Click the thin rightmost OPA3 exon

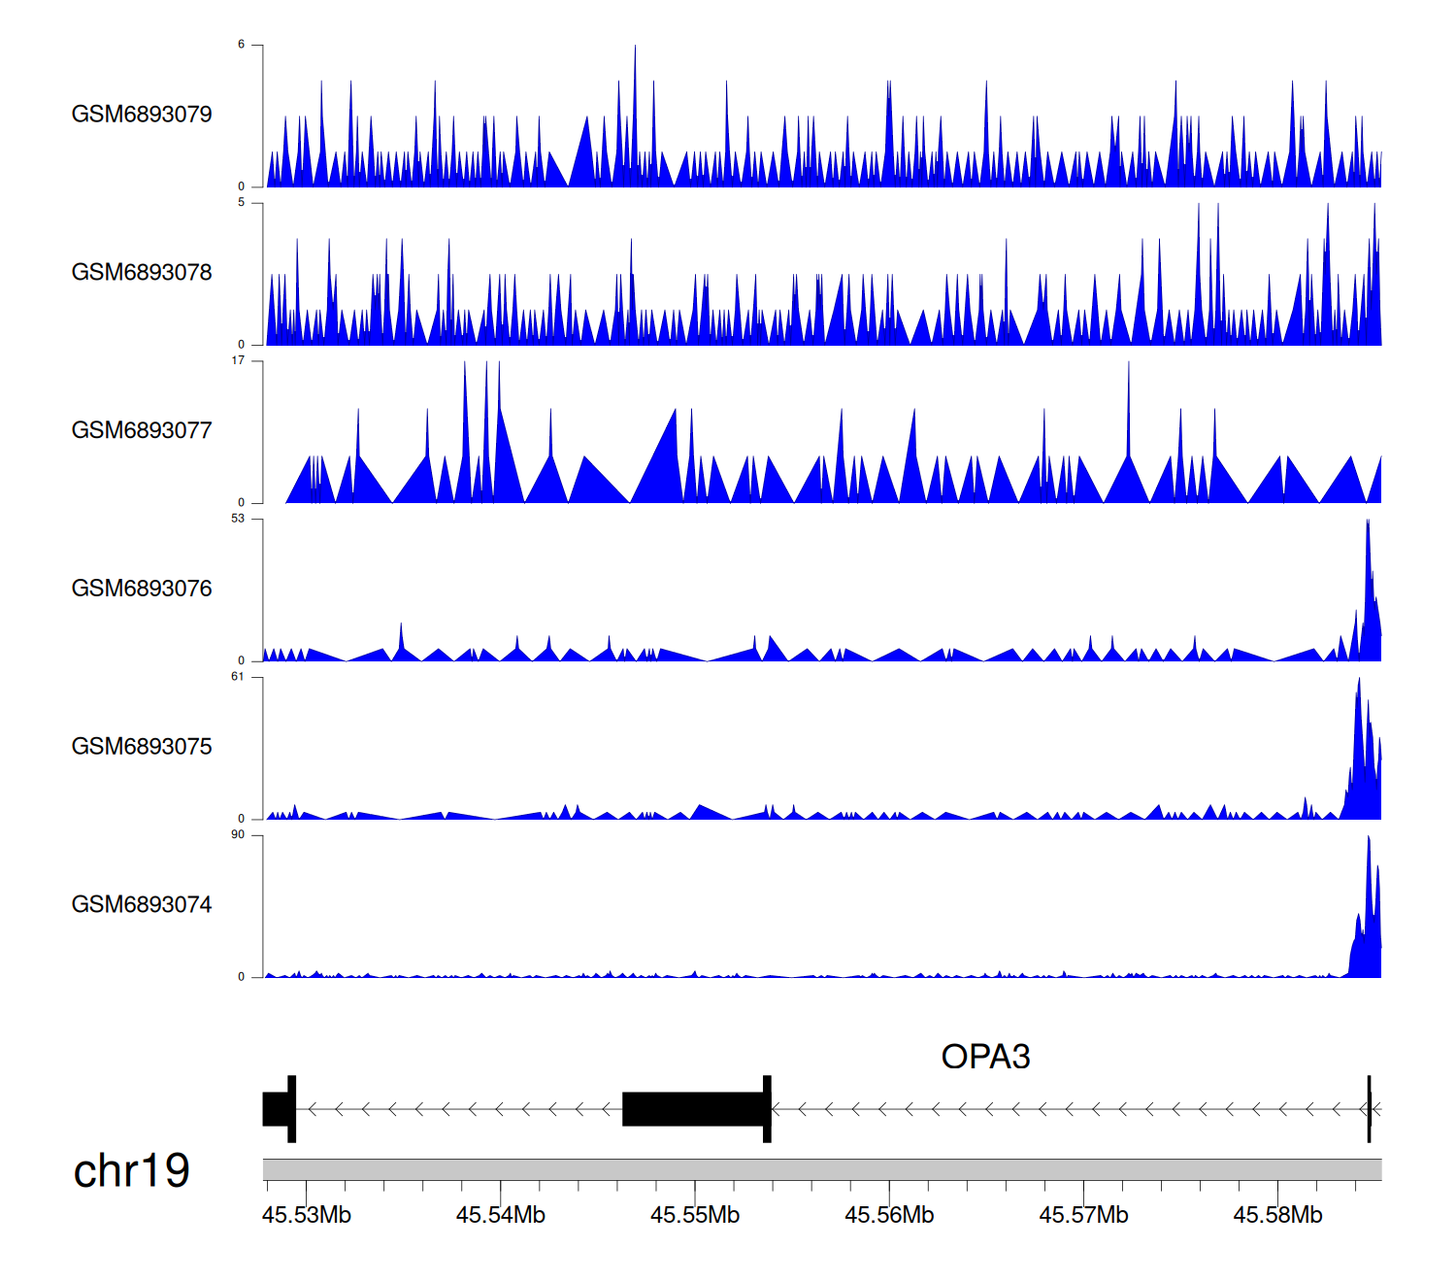(x=1369, y=1109)
